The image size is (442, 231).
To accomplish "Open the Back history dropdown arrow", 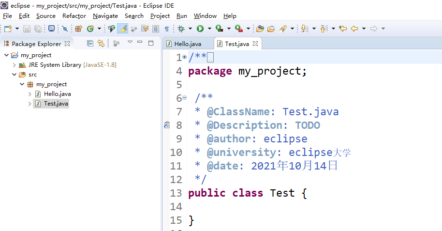I will (x=364, y=29).
